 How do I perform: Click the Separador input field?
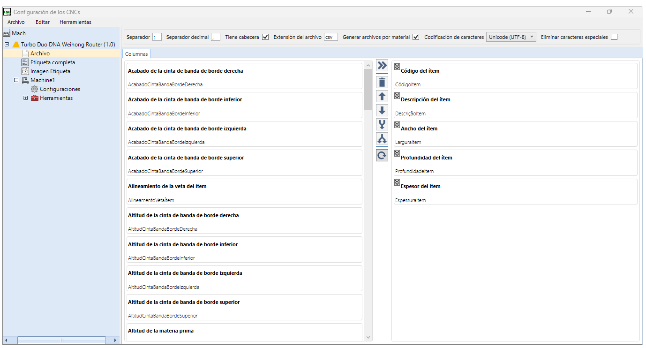[x=157, y=37]
